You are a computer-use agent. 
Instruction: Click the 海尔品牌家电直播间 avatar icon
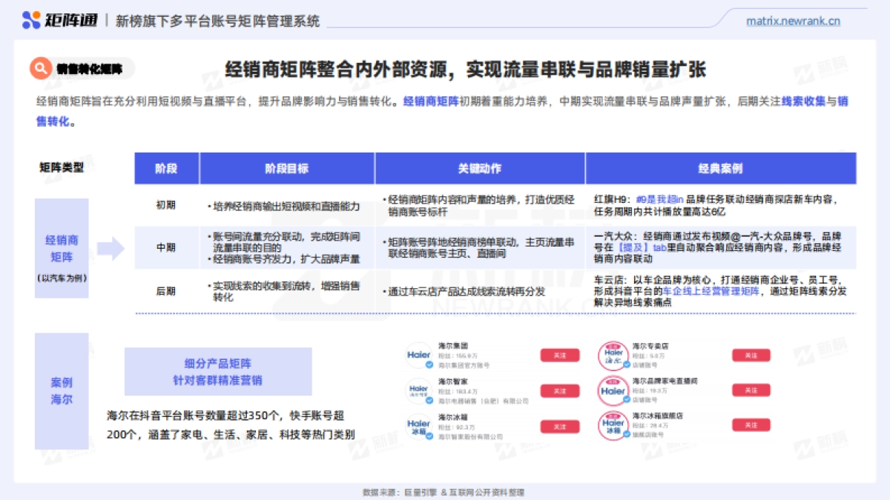click(x=614, y=390)
